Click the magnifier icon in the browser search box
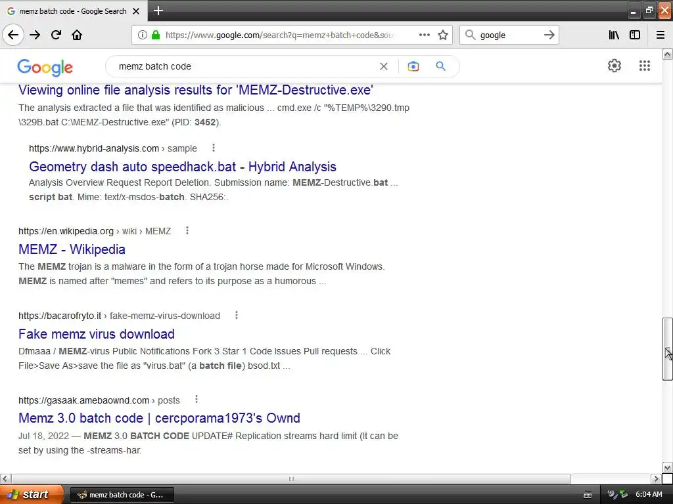673x504 pixels. (471, 35)
